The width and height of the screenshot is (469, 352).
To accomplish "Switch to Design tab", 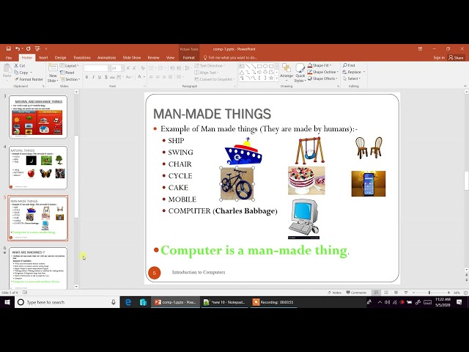I will pos(60,57).
